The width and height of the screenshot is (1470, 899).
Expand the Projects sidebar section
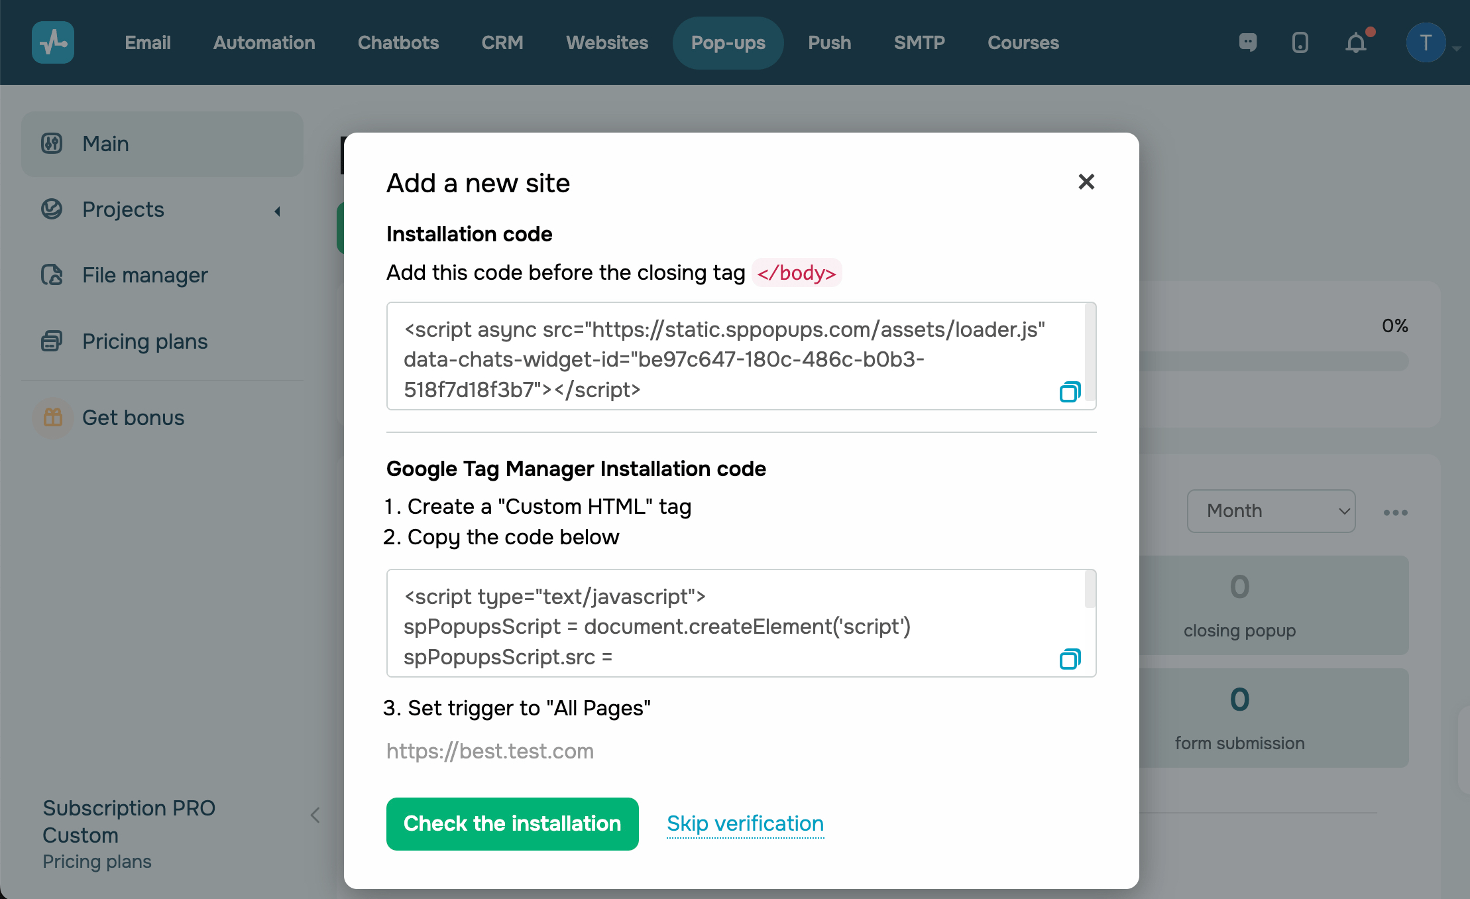[x=278, y=211]
